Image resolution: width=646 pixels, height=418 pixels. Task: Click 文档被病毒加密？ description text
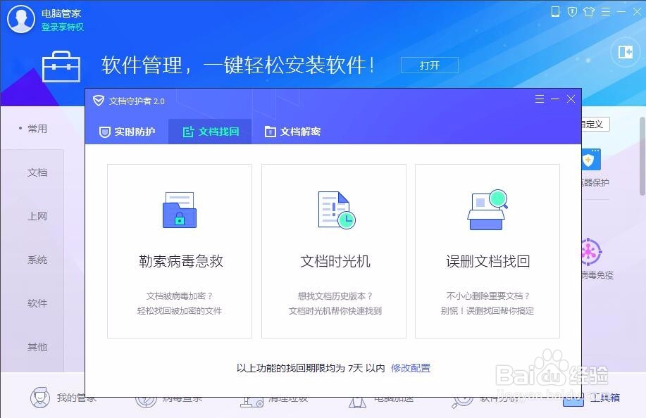tap(179, 296)
